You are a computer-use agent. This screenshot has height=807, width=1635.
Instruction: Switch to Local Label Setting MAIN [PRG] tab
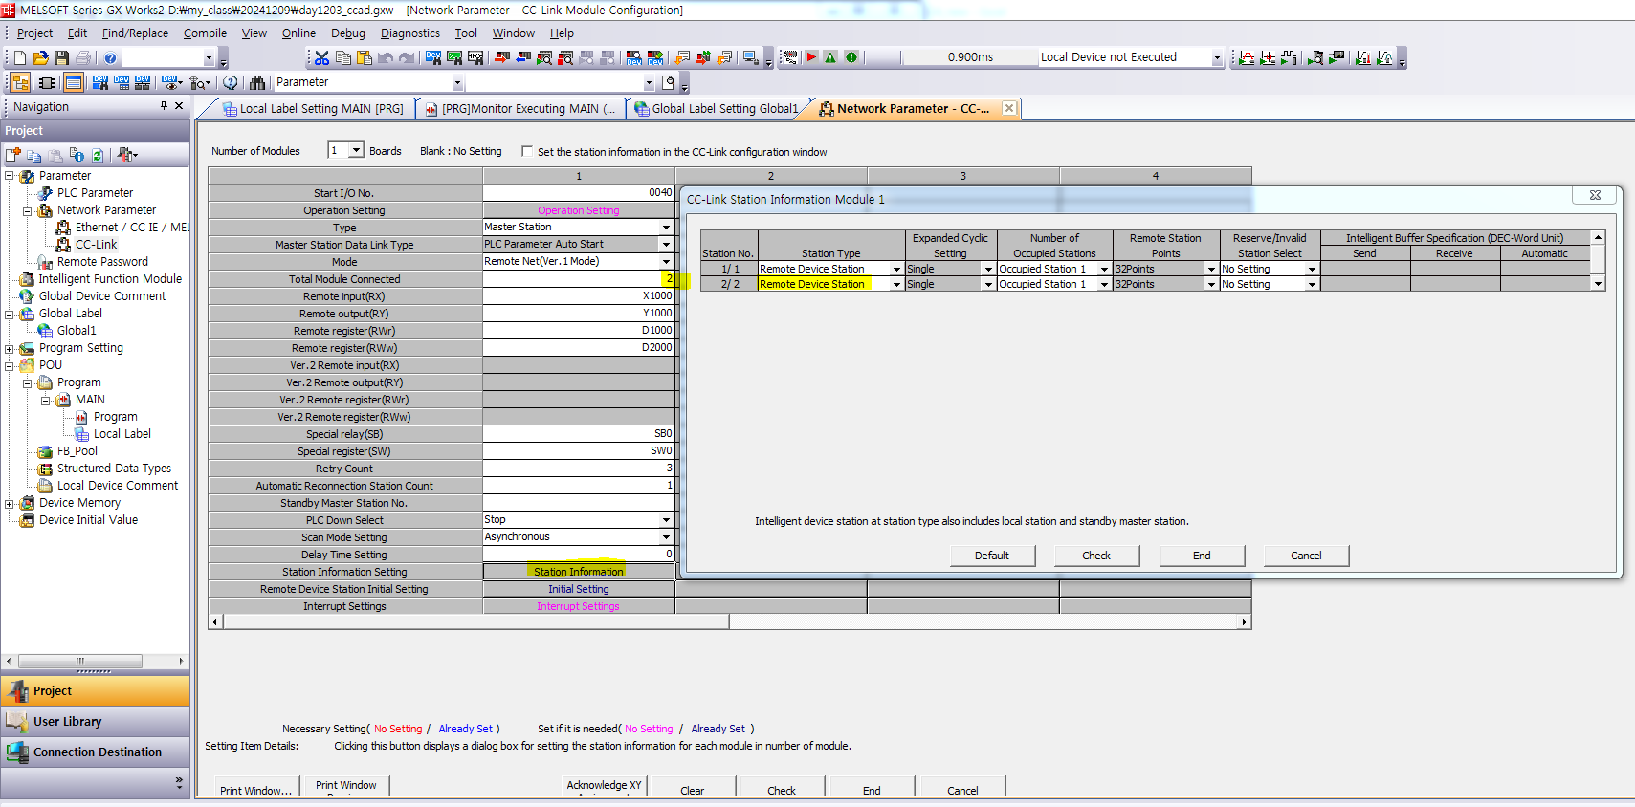pos(314,109)
